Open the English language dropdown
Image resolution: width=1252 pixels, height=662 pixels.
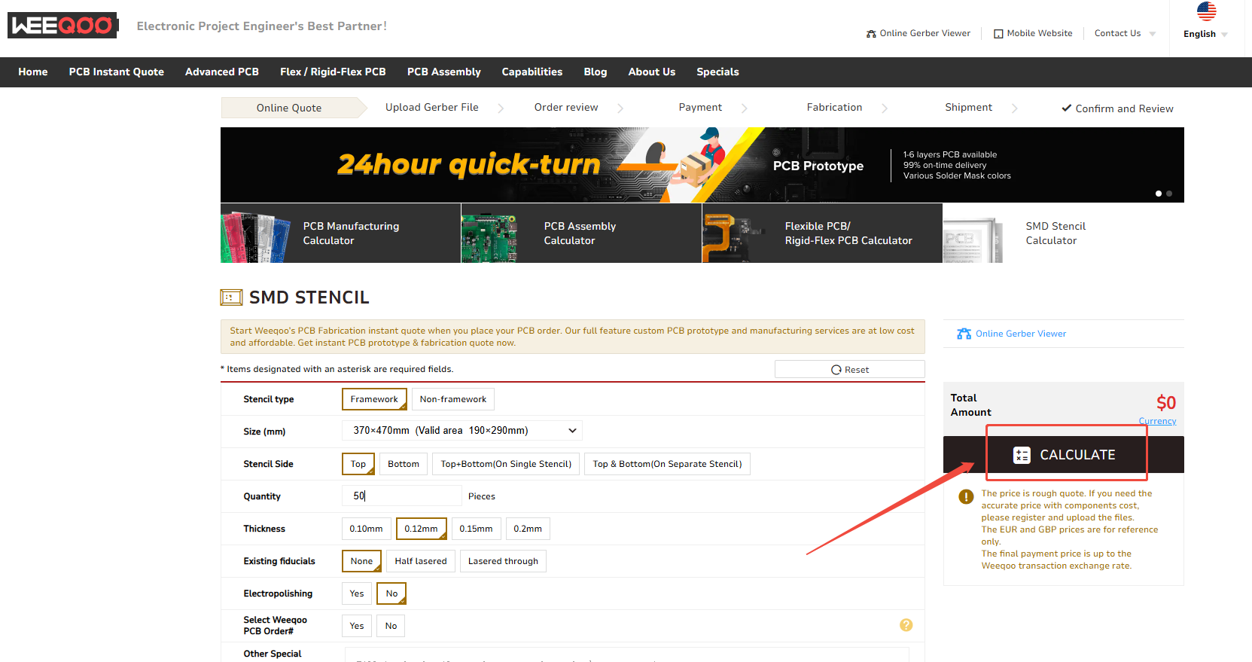pyautogui.click(x=1205, y=34)
